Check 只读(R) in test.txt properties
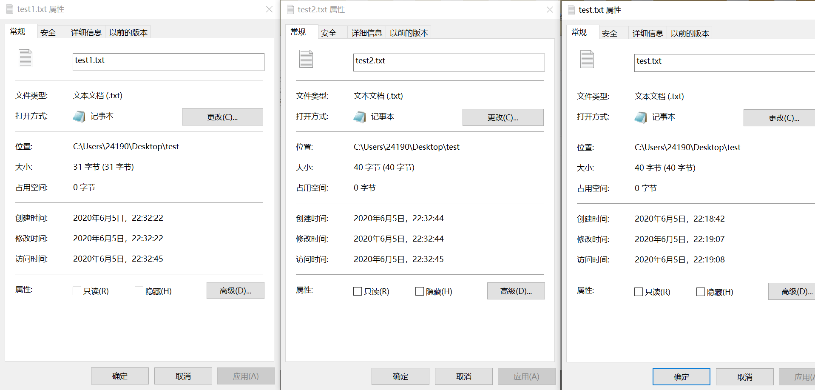This screenshot has width=815, height=390. pyautogui.click(x=638, y=292)
